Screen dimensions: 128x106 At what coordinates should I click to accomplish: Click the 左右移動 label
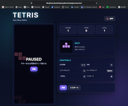tap(62, 64)
